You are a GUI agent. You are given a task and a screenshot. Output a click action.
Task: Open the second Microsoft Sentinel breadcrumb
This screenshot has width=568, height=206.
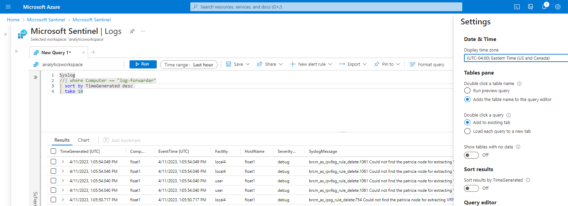pyautogui.click(x=92, y=20)
